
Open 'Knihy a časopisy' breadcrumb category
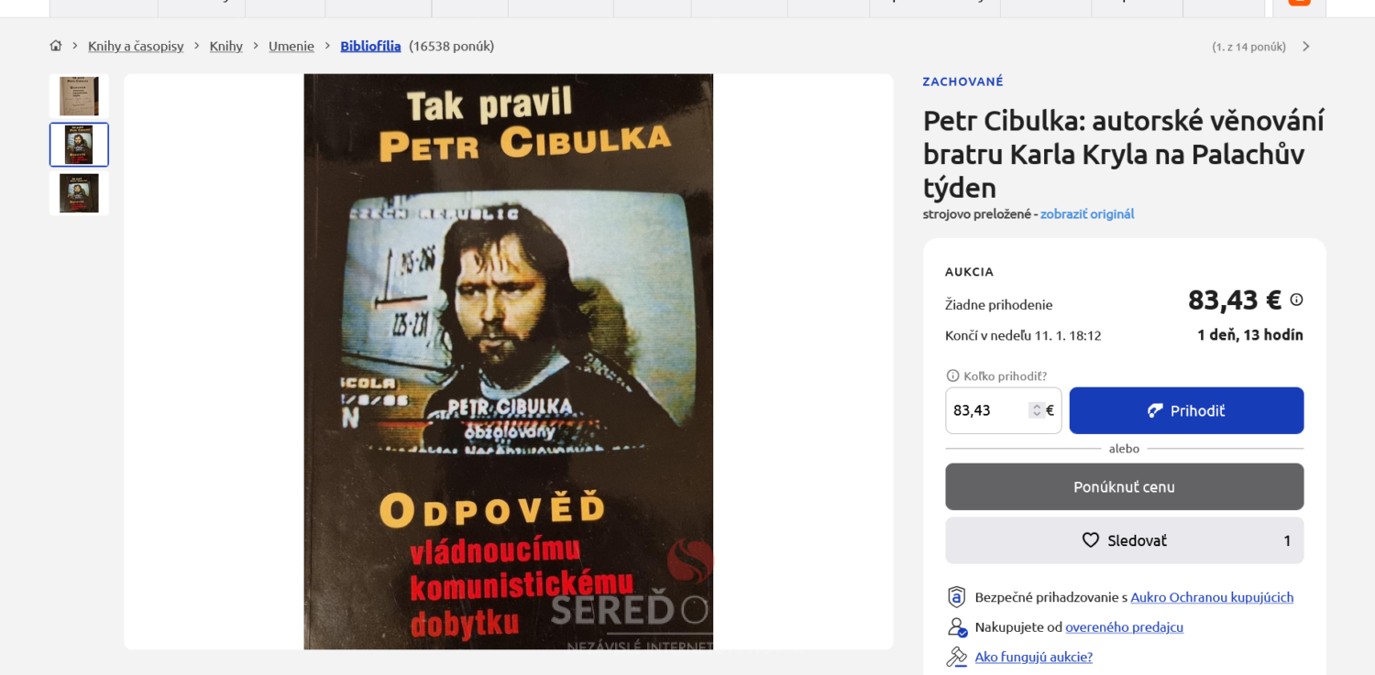[x=136, y=46]
